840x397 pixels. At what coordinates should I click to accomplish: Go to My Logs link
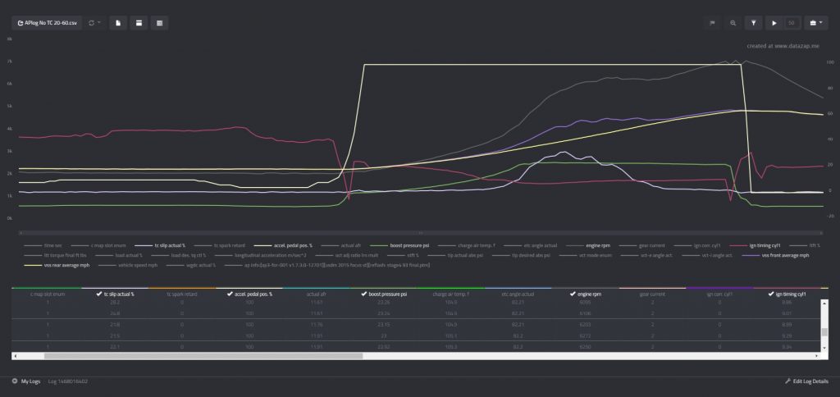(x=31, y=381)
